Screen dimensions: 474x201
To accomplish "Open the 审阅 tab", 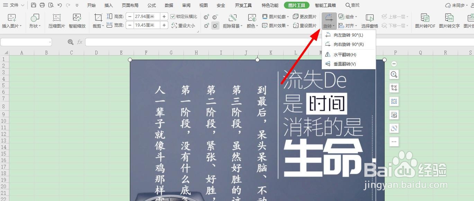I will click(186, 5).
